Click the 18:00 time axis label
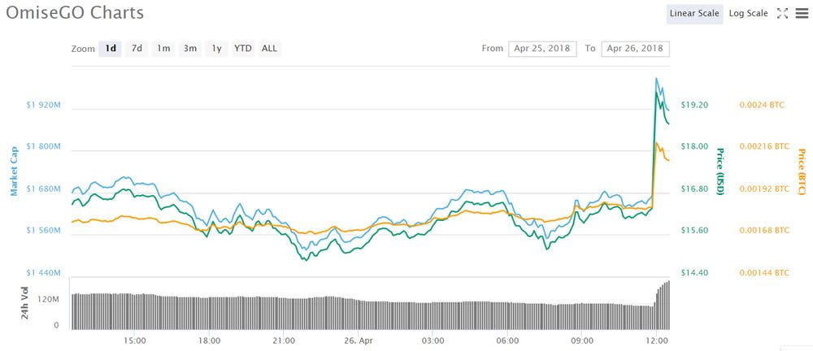This screenshot has height=351, width=813. coord(209,340)
